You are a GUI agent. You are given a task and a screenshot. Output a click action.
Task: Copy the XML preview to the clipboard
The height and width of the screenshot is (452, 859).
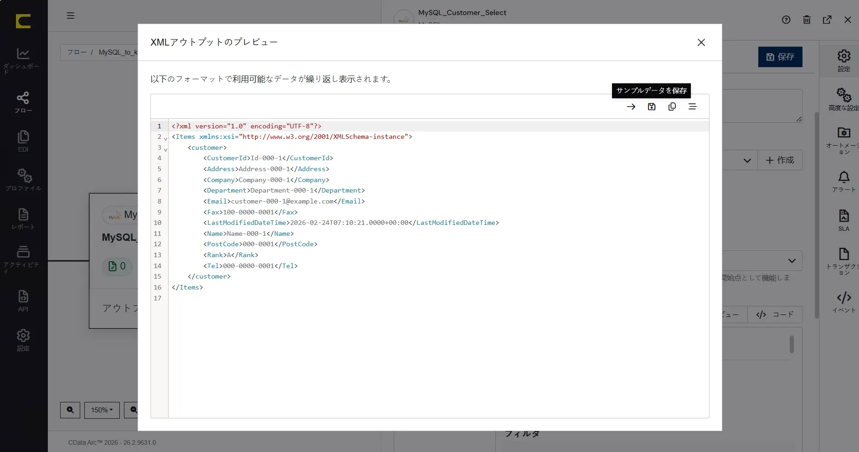pyautogui.click(x=672, y=107)
